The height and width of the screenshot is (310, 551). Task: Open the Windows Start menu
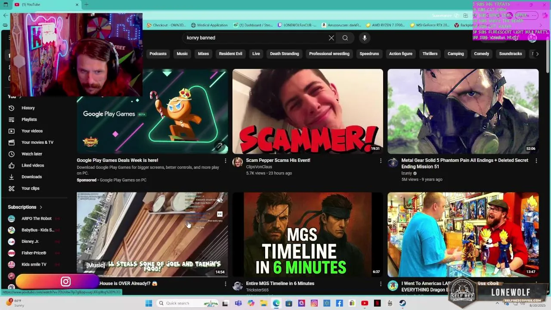[x=149, y=304]
